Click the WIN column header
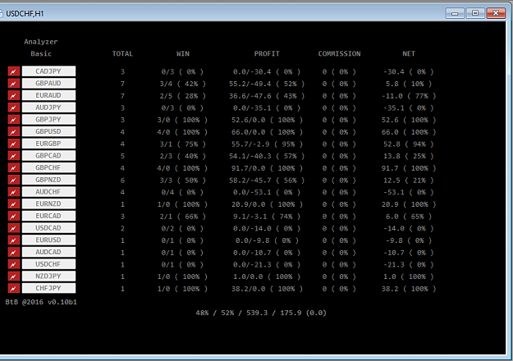Viewport: 513px width, 361px height. click(x=183, y=53)
